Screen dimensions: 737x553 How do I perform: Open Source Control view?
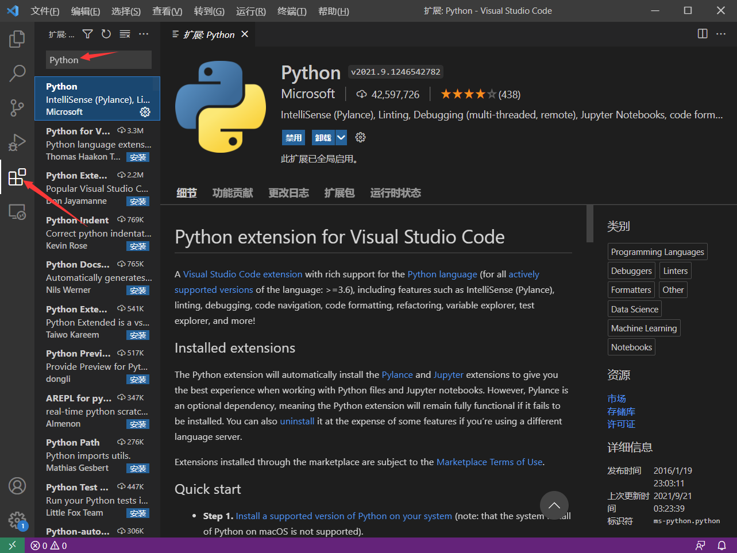coord(17,107)
